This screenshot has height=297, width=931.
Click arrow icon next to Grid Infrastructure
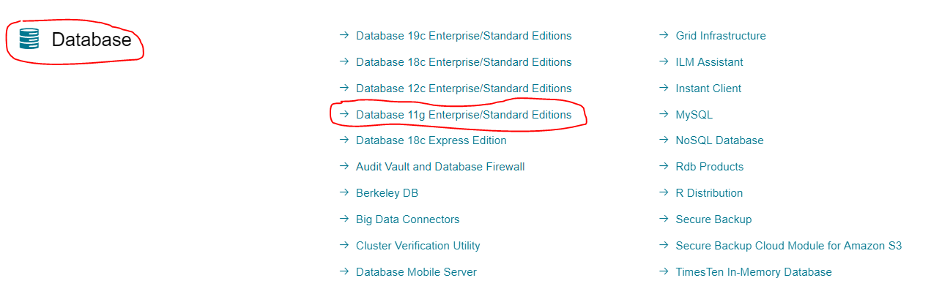coord(664,35)
